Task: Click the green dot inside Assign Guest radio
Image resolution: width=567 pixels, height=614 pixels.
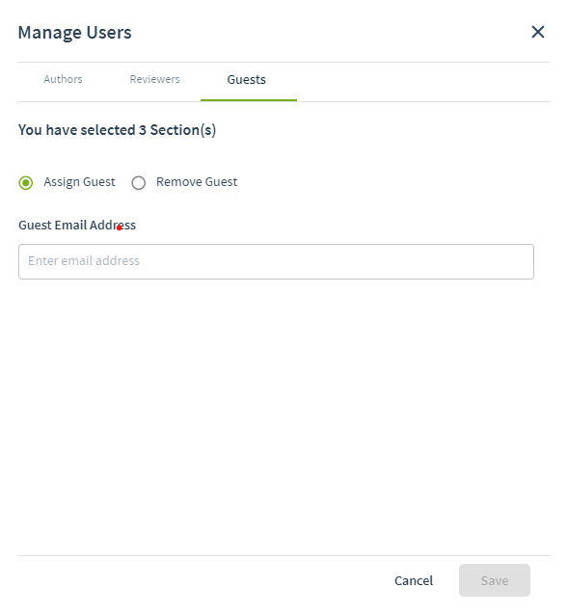Action: click(26, 183)
